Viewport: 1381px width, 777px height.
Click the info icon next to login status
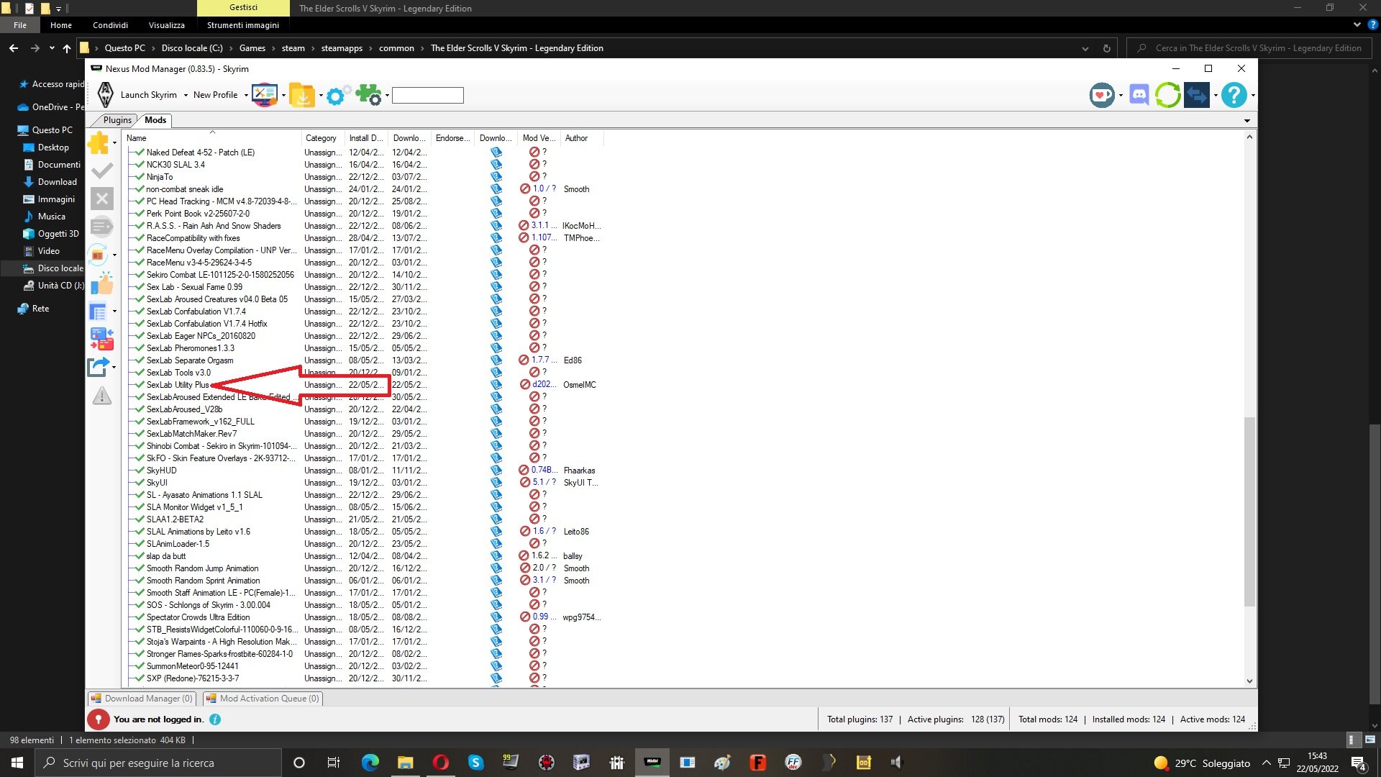215,719
